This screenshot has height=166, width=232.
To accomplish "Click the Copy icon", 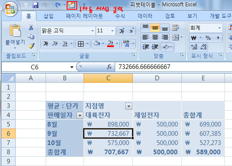I will (31, 37).
